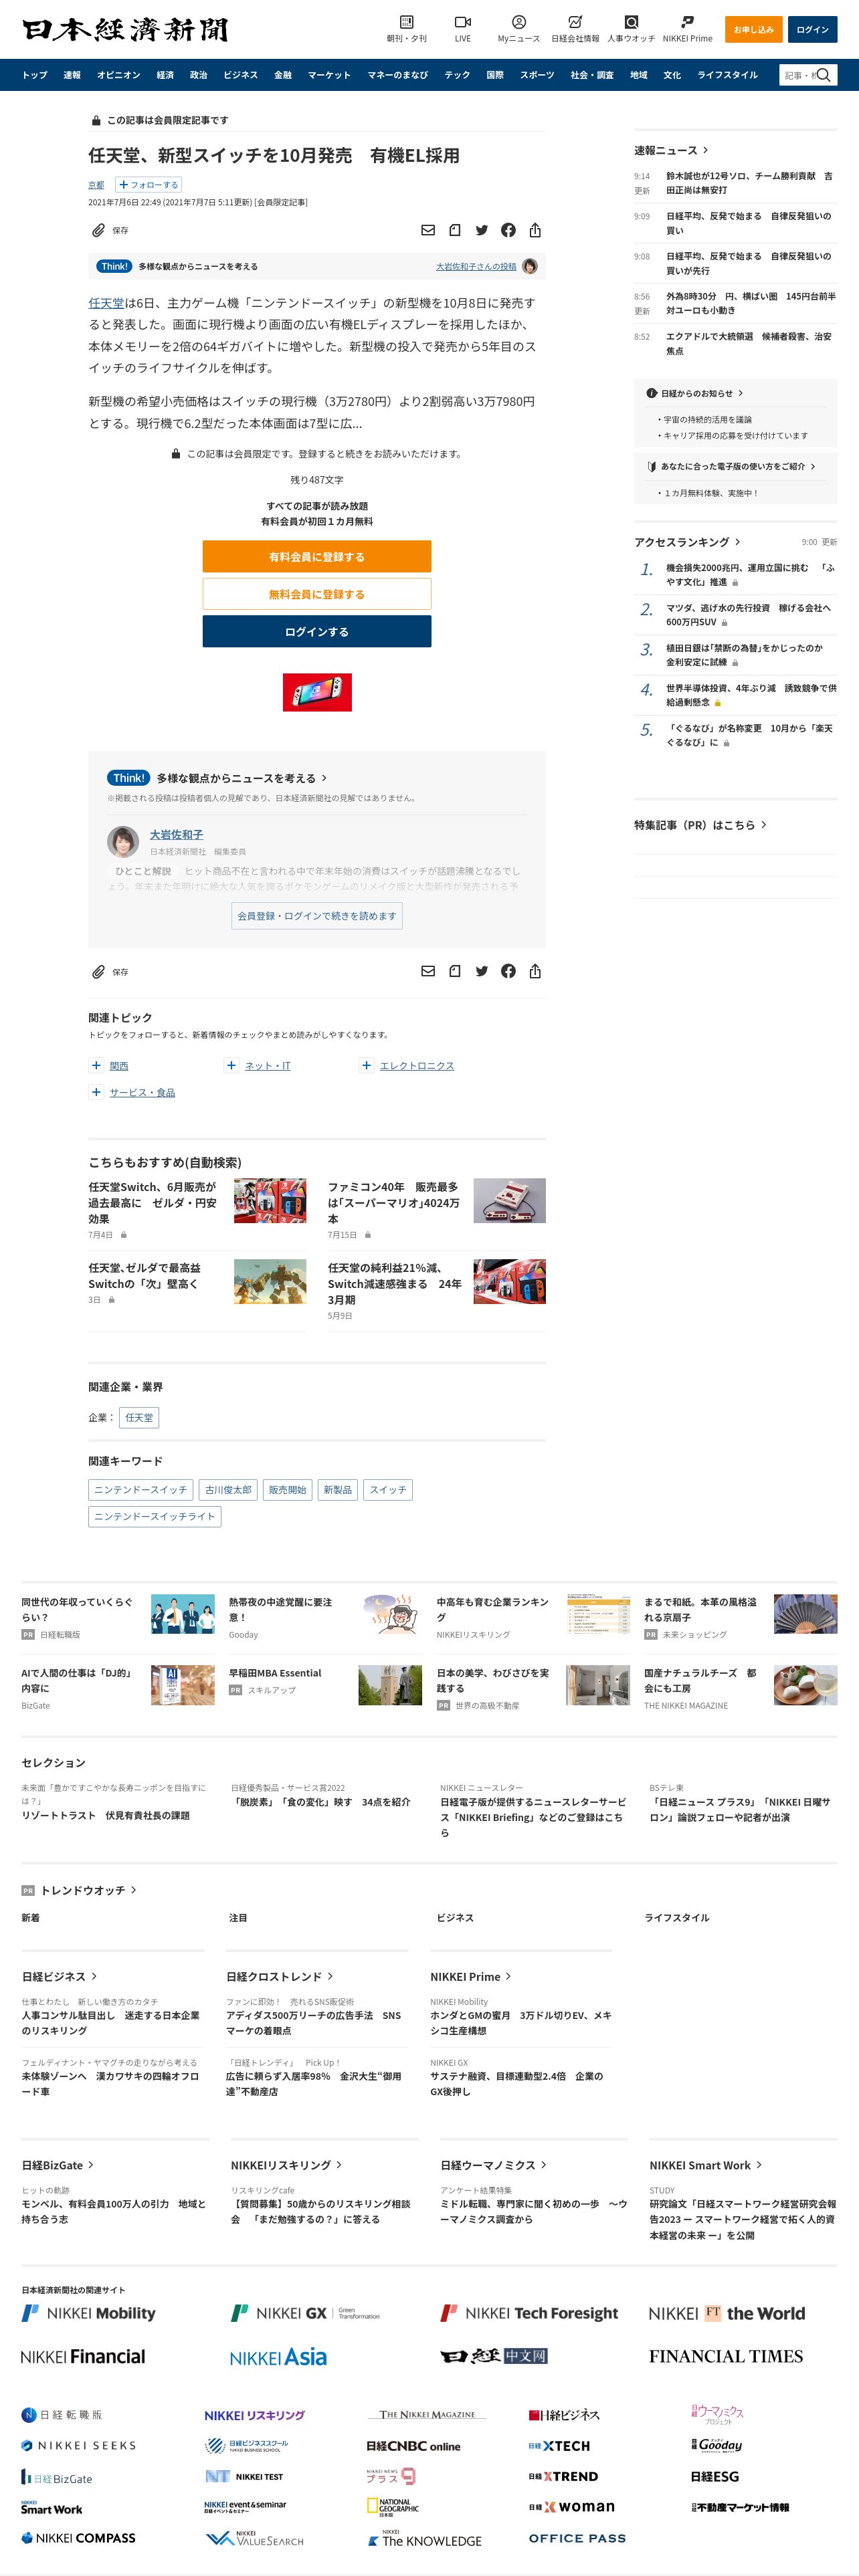Click the top 保存 paperclip icon

point(98,230)
